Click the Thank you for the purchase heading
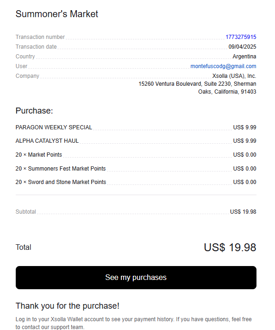This screenshot has width=275, height=330. 68,306
